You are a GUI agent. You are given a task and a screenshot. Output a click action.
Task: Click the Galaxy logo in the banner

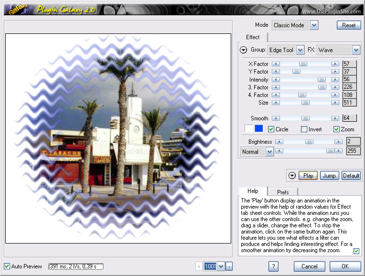[x=18, y=10]
